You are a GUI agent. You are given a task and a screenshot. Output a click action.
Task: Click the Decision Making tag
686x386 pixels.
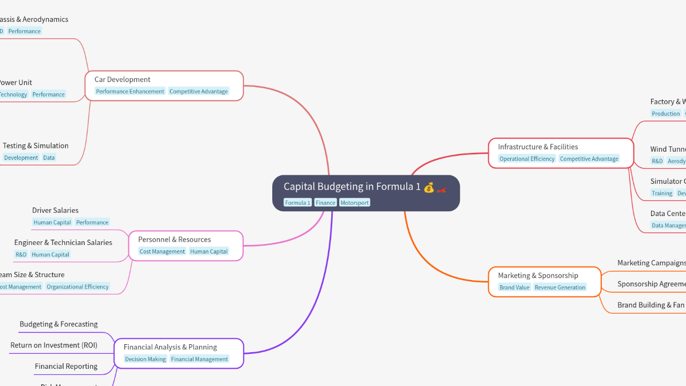point(145,359)
